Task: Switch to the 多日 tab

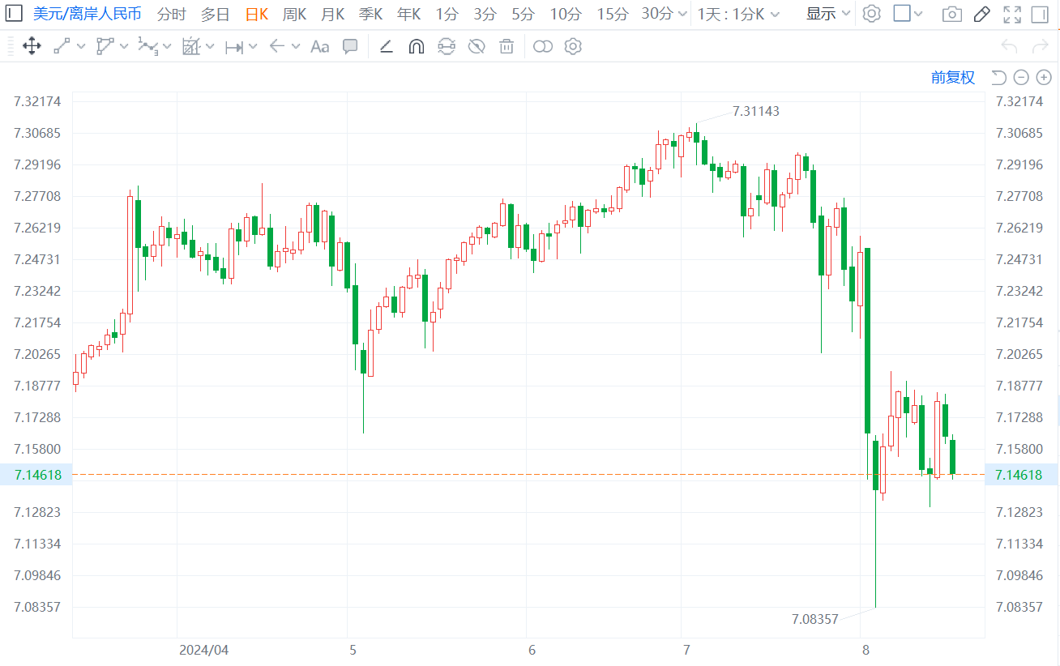Action: [215, 14]
